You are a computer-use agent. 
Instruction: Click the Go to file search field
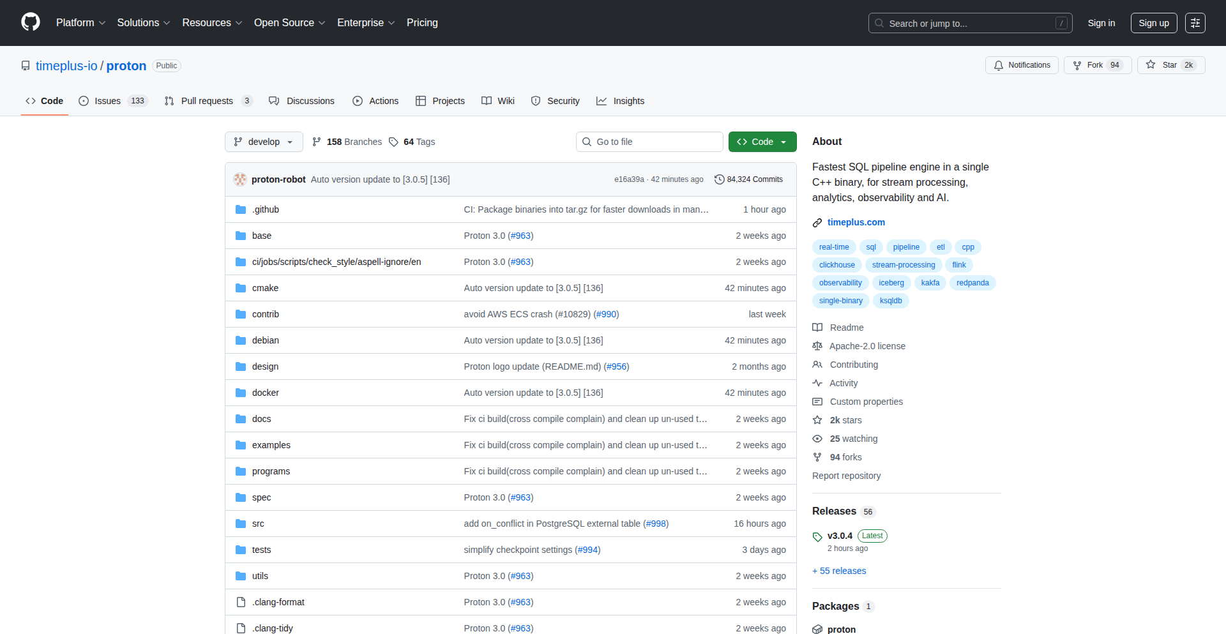pos(649,142)
